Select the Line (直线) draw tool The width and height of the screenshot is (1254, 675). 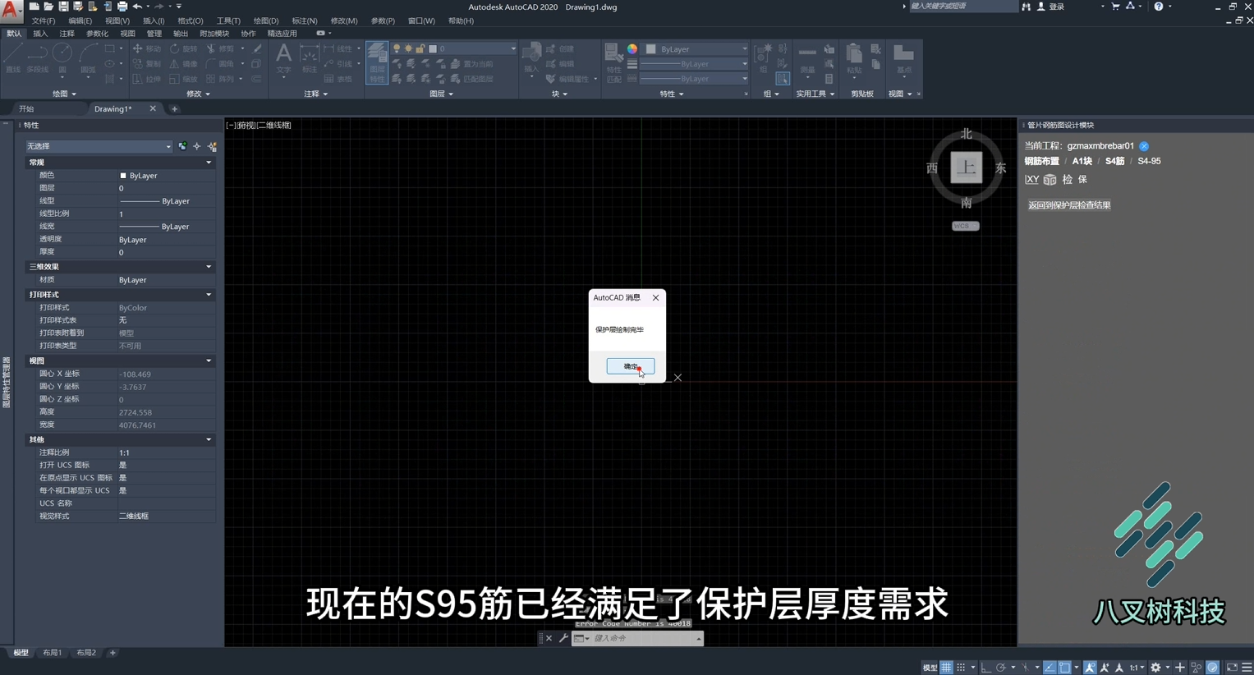pyautogui.click(x=13, y=59)
